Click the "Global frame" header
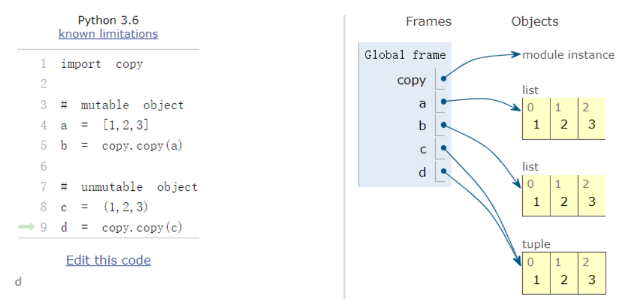 (x=405, y=55)
